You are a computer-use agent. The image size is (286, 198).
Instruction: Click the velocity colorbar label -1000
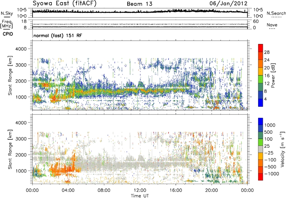(272, 174)
